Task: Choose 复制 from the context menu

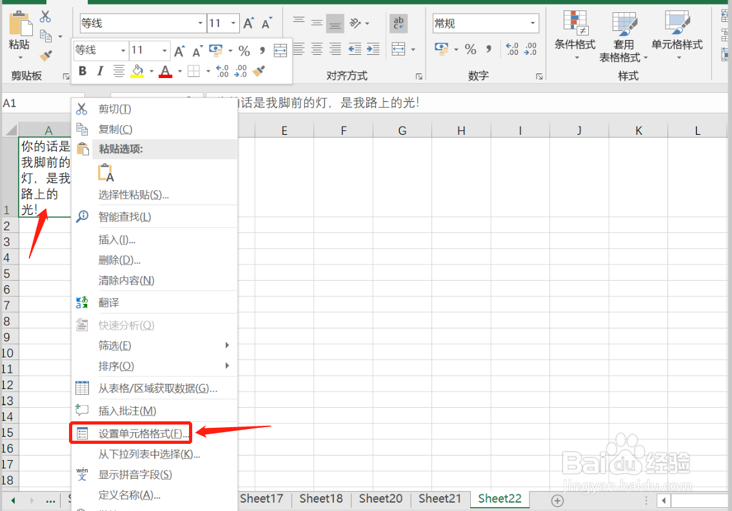Action: point(154,129)
